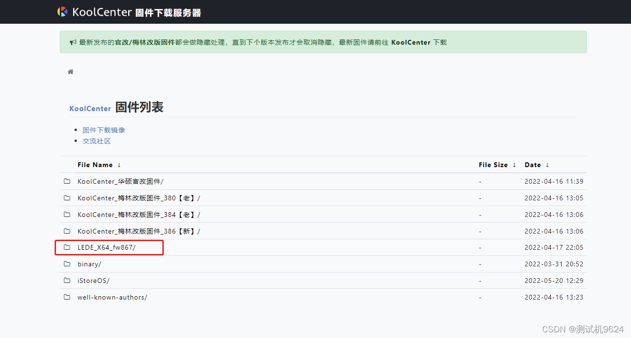Click folder icon for binary row
This screenshot has height=338, width=631.
tap(67, 264)
